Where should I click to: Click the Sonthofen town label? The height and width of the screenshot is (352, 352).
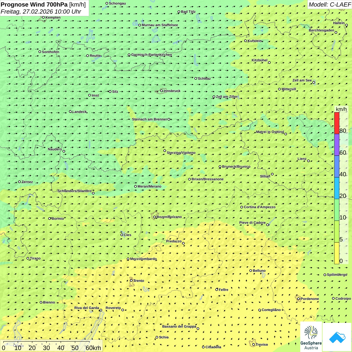tap(51, 52)
